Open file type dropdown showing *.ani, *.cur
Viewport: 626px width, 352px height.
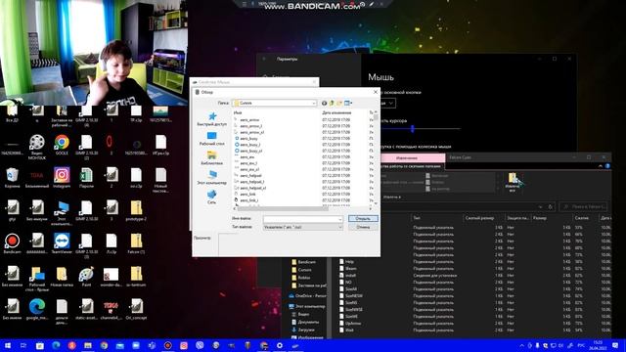click(303, 227)
